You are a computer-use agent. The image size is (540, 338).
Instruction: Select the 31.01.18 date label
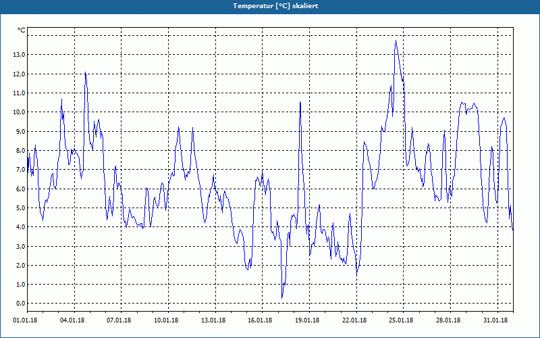click(495, 320)
